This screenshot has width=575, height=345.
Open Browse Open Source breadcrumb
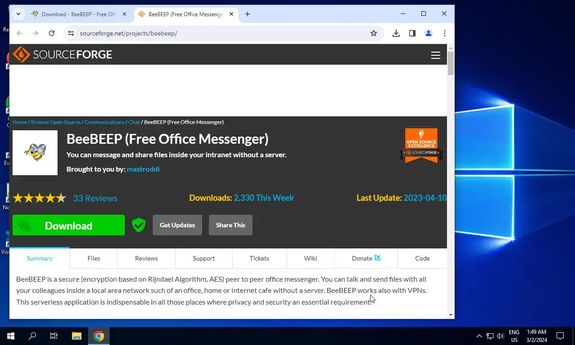56,122
